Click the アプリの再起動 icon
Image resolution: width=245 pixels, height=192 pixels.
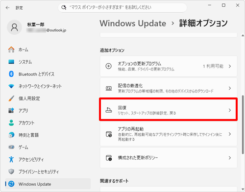(x=109, y=134)
